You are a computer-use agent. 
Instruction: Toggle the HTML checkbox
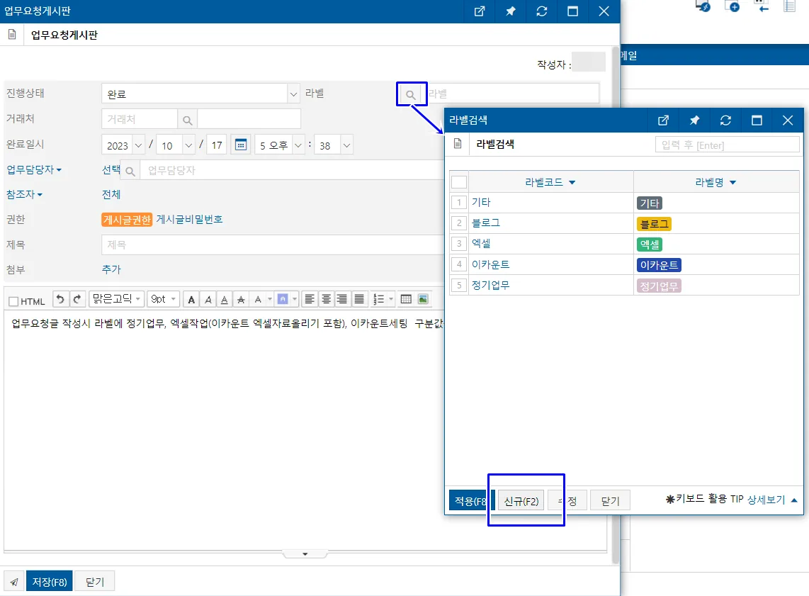click(14, 301)
